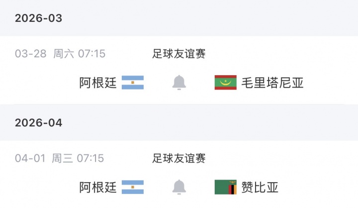The height and width of the screenshot is (208, 358).
Task: Tap the Zambia flag icon
Action: 225,187
